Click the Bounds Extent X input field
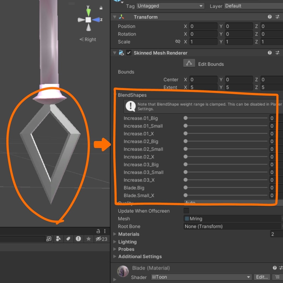The width and height of the screenshot is (283, 283). pos(203,87)
